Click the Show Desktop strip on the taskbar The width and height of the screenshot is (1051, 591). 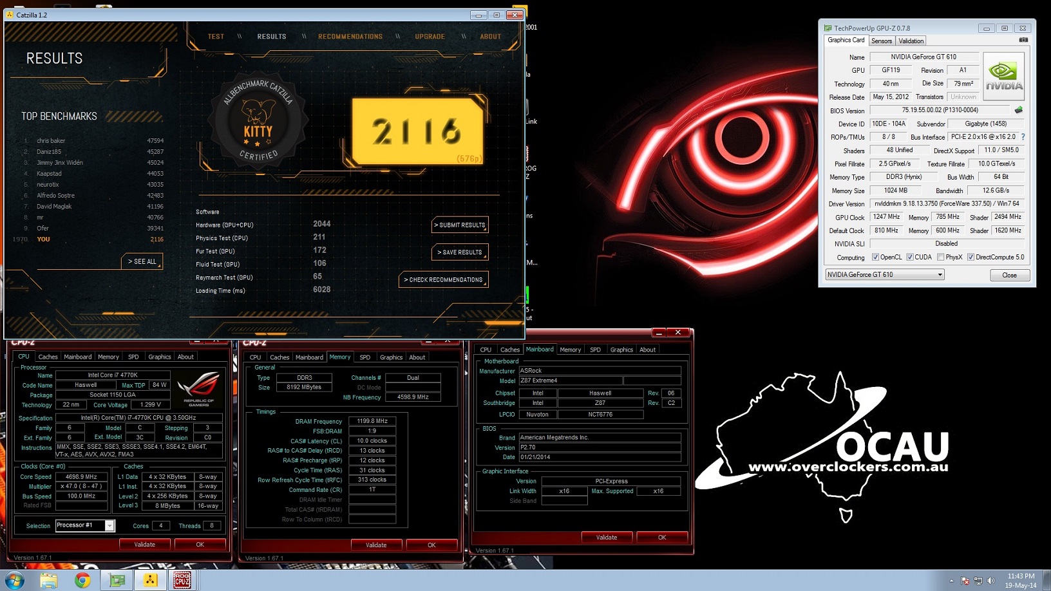pyautogui.click(x=1047, y=580)
